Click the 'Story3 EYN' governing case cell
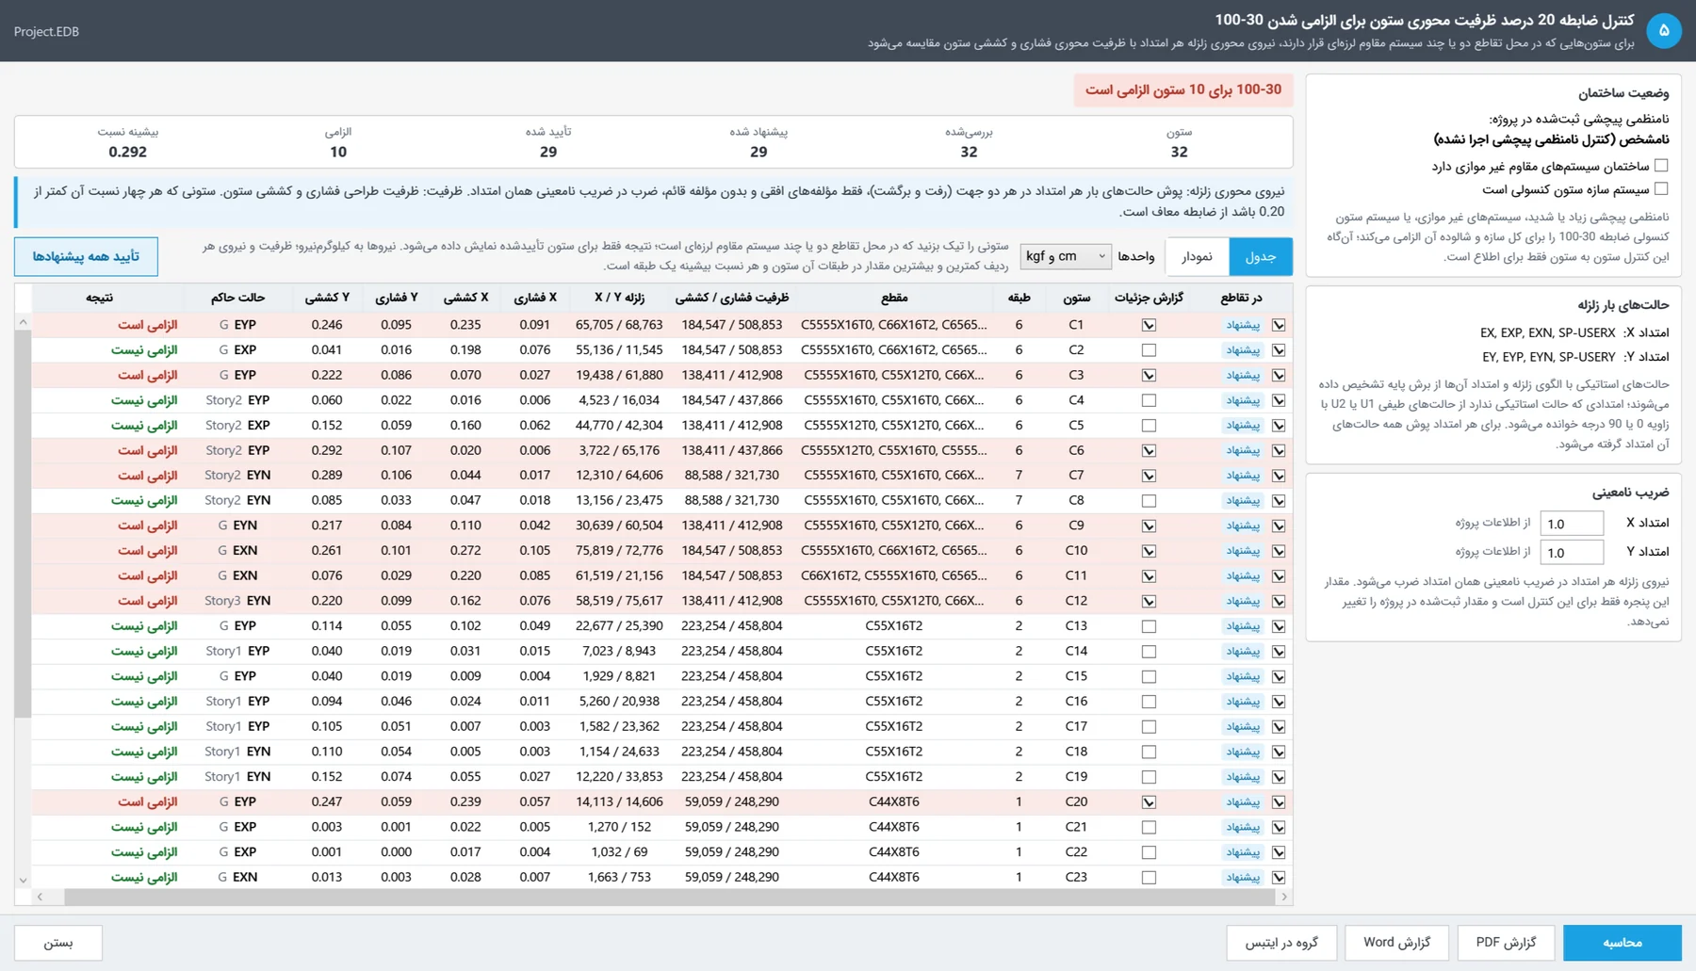Viewport: 1696px width, 971px height. (237, 601)
